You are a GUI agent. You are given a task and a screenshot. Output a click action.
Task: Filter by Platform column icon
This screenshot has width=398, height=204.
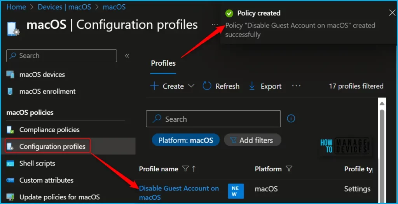coord(289,169)
